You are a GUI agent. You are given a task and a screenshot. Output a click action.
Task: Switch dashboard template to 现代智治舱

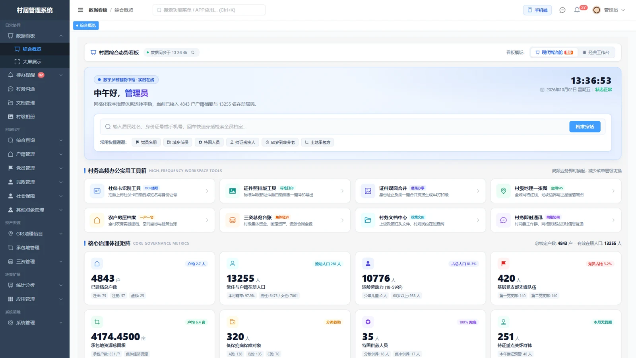pyautogui.click(x=554, y=53)
